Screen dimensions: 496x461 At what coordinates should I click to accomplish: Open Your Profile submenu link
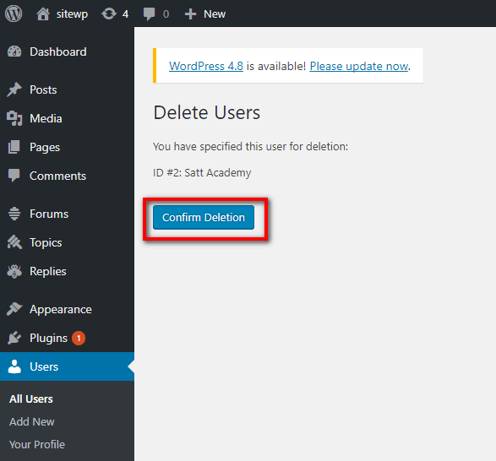click(37, 444)
